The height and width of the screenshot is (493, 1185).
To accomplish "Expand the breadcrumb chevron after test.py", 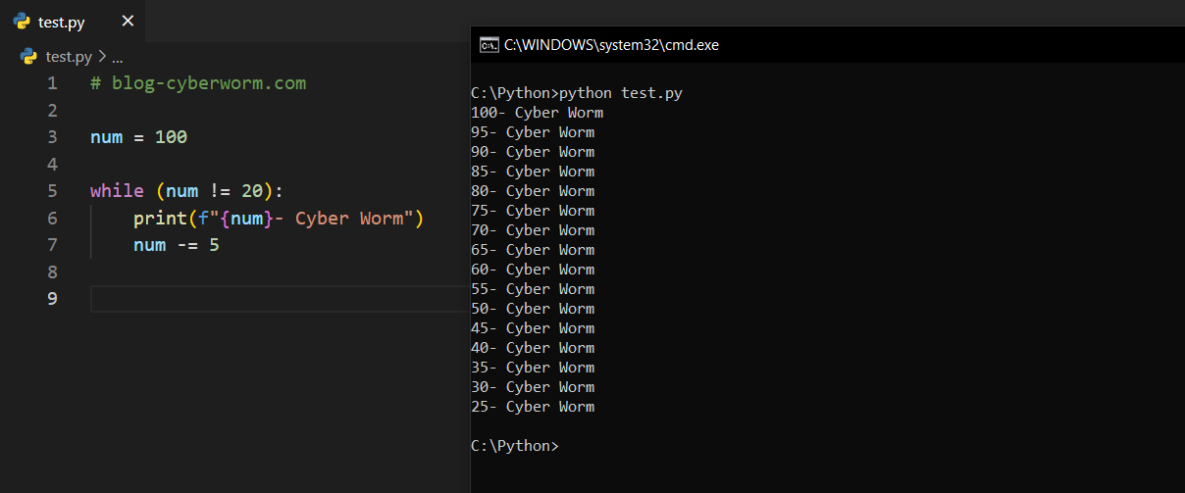I will pos(102,57).
